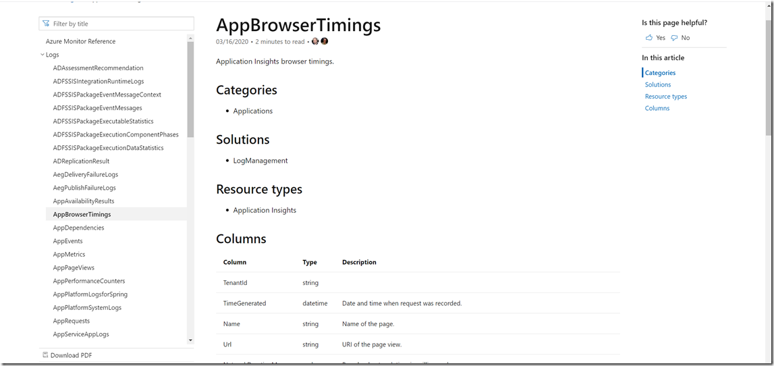
Task: Open AppMetrics page
Action: (x=69, y=255)
